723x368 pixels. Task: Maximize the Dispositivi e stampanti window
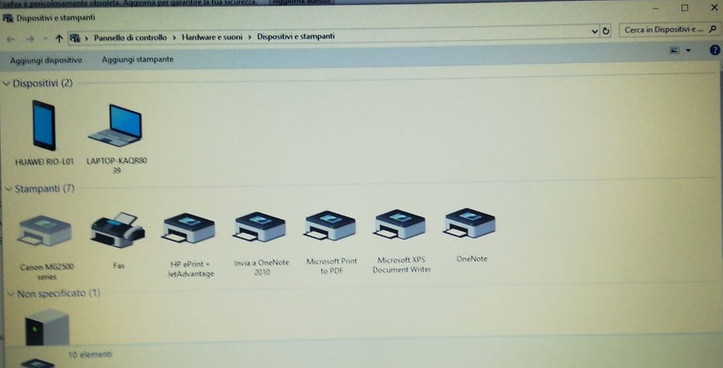point(685,8)
